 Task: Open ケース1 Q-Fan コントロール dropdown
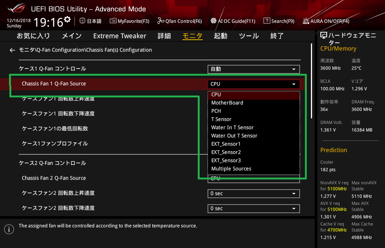(x=254, y=69)
